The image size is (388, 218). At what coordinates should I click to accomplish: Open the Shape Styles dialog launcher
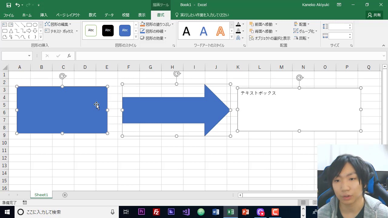coord(174,46)
